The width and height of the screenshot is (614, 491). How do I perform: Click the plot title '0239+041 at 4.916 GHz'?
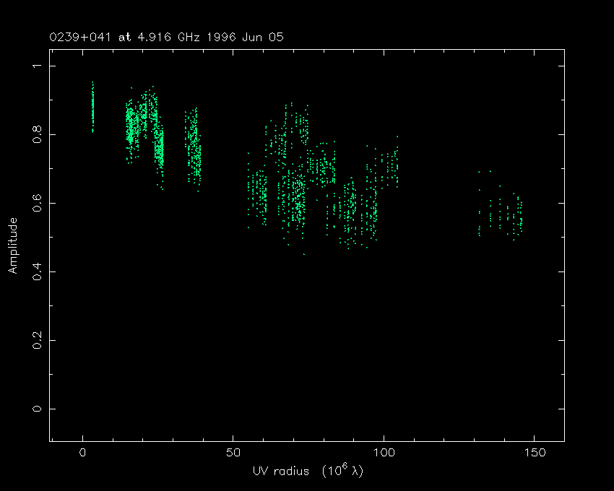click(x=123, y=37)
